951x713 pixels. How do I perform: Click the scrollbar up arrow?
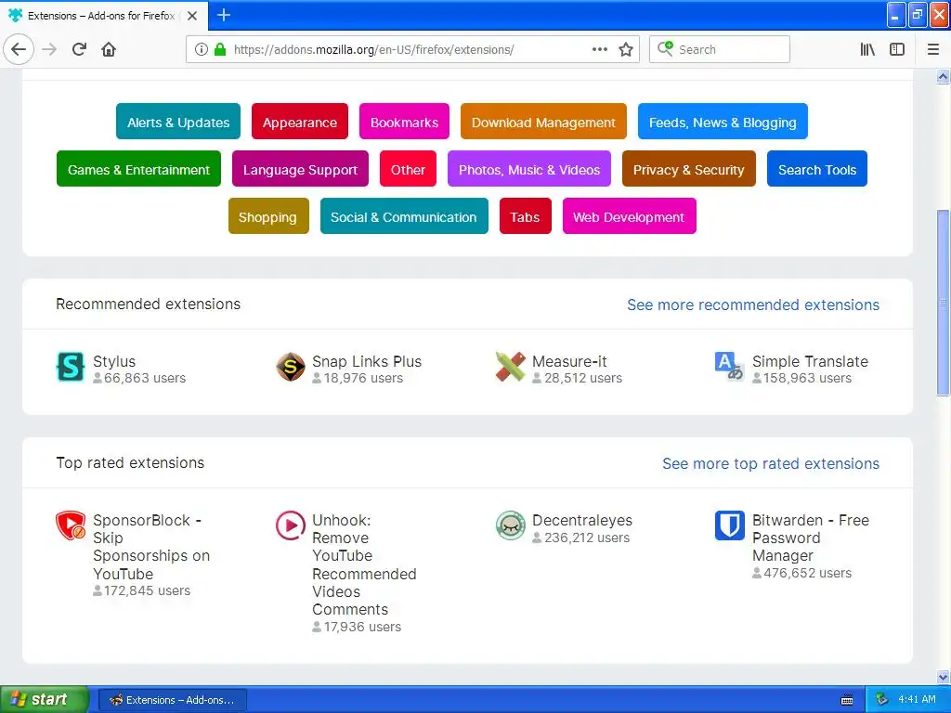click(x=943, y=76)
